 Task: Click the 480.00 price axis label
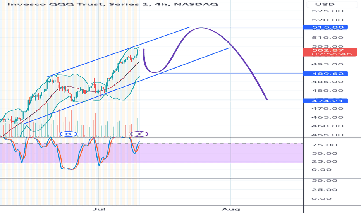(327, 91)
